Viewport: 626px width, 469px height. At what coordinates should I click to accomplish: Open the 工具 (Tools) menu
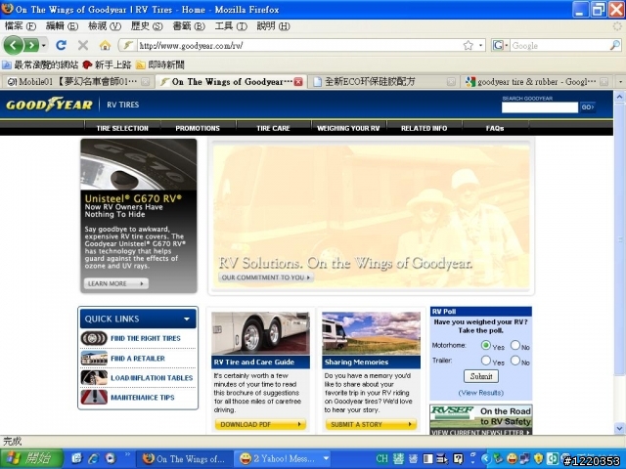click(x=231, y=26)
